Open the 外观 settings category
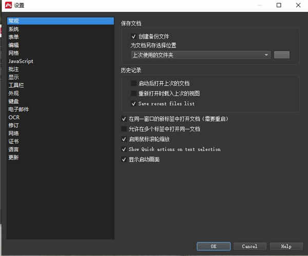Image resolution: width=308 pixels, height=256 pixels. tap(61, 93)
